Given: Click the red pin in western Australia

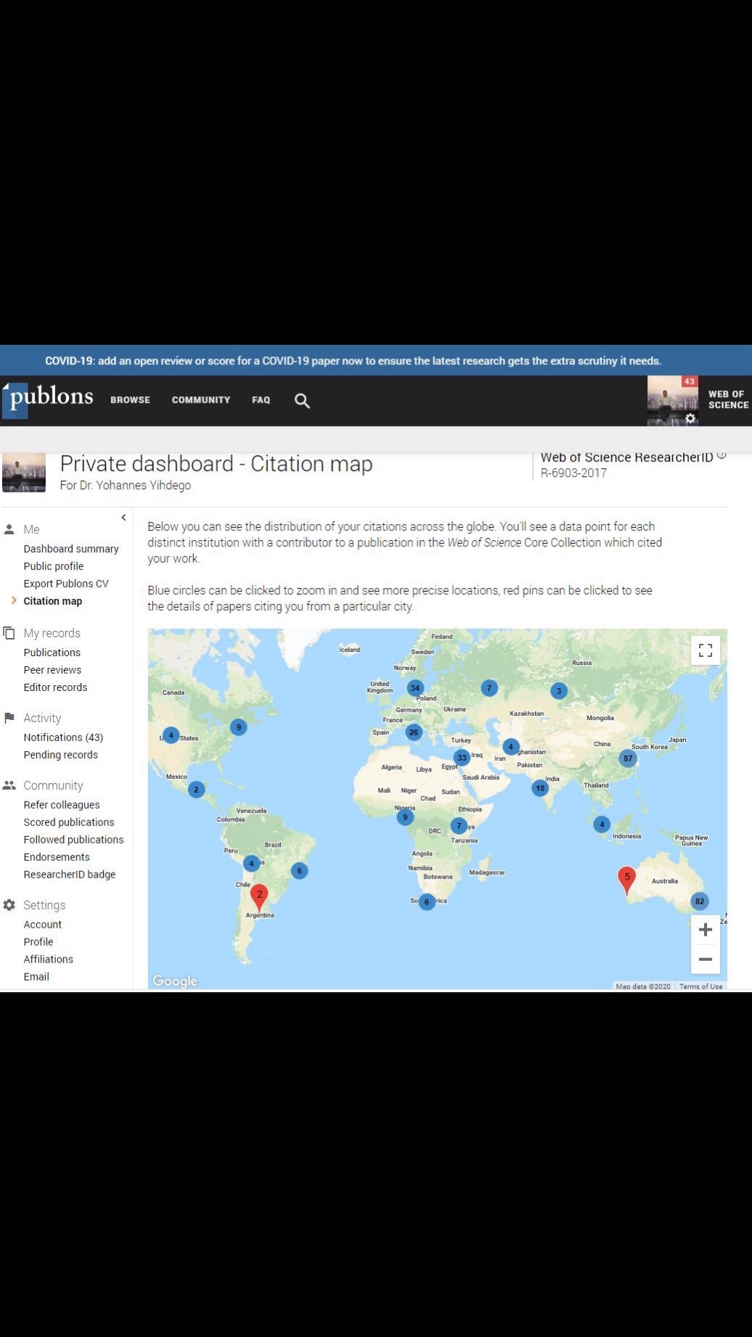Looking at the screenshot, I should [x=626, y=880].
